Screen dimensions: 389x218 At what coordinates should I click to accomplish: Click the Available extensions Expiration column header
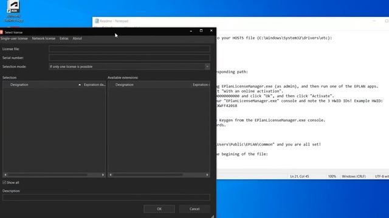pos(201,85)
